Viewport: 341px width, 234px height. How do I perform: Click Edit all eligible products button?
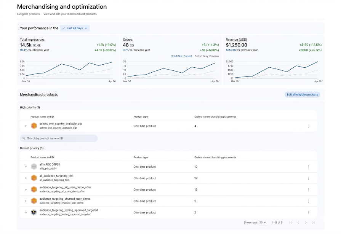click(302, 94)
